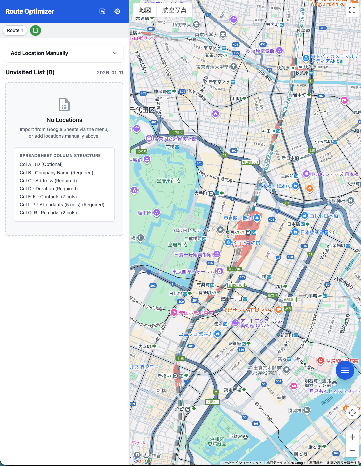Open the blue circular hamburger button on the map

coord(345,370)
